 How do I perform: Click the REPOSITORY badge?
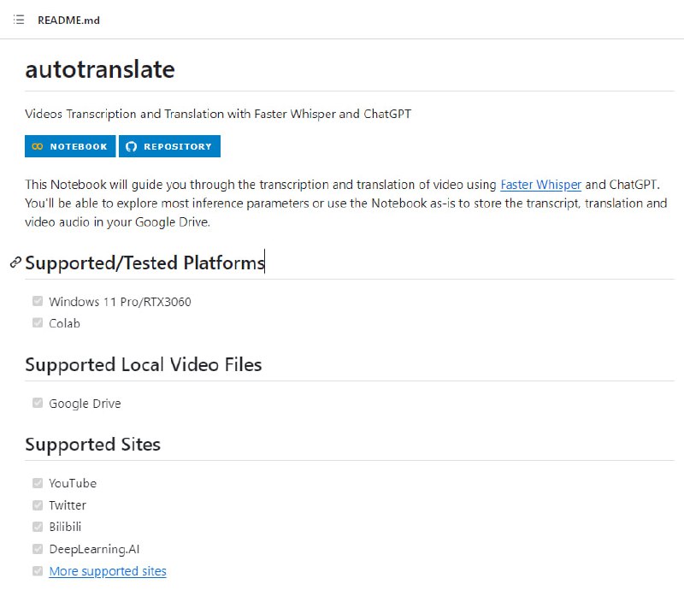169,146
